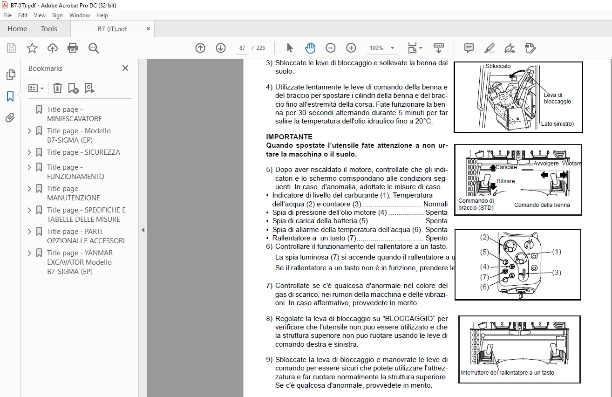Image resolution: width=612 pixels, height=397 pixels.
Task: Go to Title page - MANUTENZIONE bookmark
Action: pyautogui.click(x=74, y=193)
